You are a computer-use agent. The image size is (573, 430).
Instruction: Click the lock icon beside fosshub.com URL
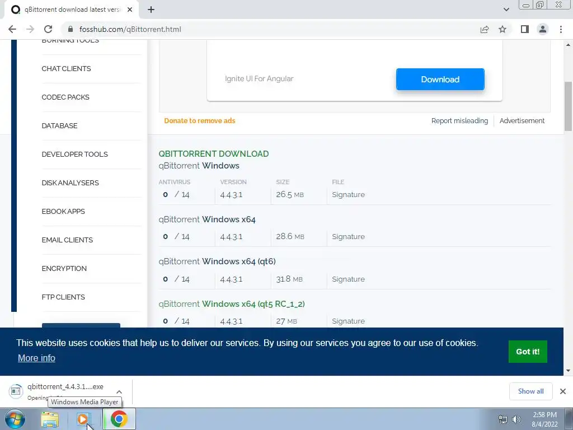[71, 29]
